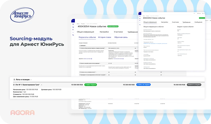211x124 pixels.
Task: Click the 95 500 000 RUB bid amount
Action: 129,85
